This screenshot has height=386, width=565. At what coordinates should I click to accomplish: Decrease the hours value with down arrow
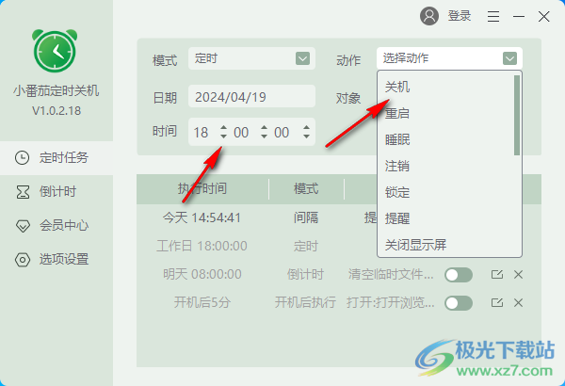click(223, 137)
